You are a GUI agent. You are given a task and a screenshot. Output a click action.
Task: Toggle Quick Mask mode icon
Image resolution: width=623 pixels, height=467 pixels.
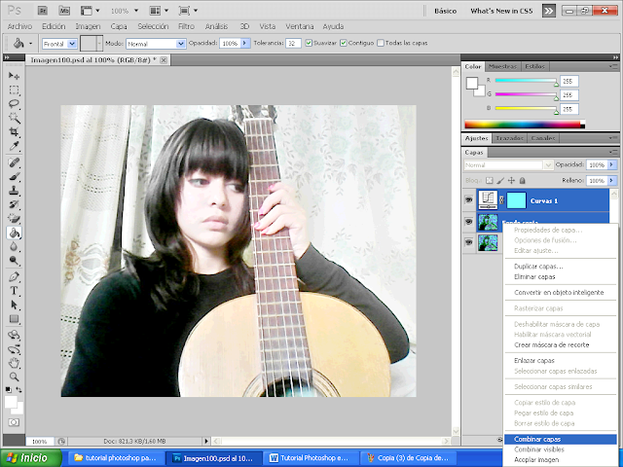[x=14, y=422]
